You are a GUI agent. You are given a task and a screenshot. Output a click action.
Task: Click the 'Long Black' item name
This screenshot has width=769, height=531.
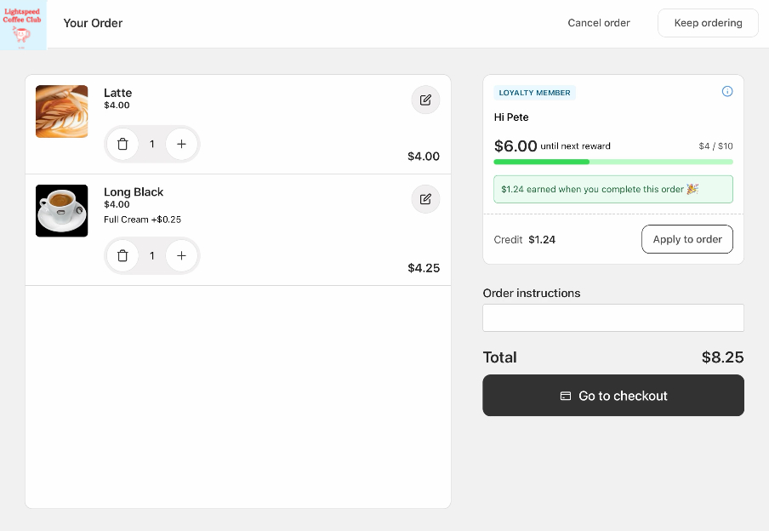pos(134,191)
